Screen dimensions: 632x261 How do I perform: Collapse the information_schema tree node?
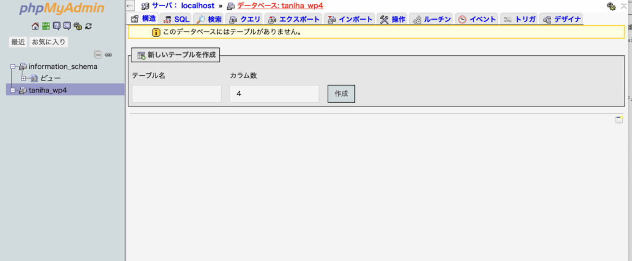click(14, 66)
